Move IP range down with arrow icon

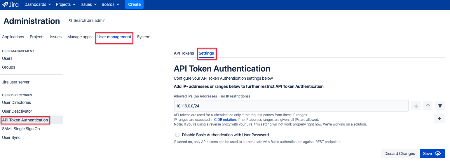coord(416,106)
